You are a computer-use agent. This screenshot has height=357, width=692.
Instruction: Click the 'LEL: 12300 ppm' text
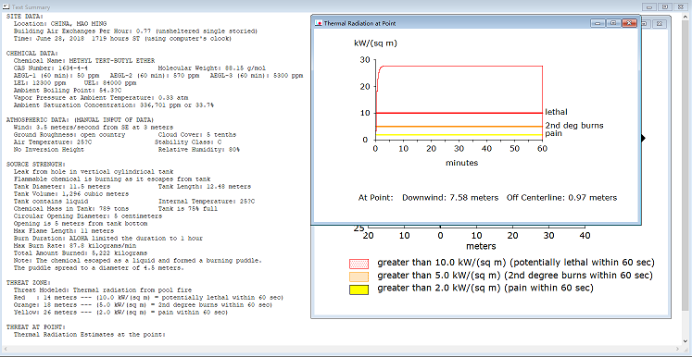[x=40, y=82]
